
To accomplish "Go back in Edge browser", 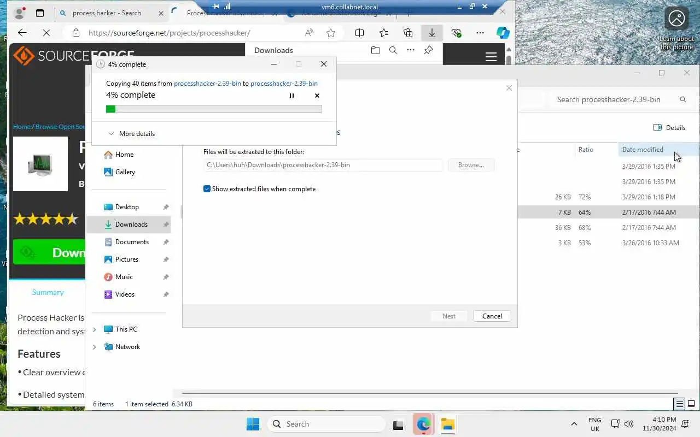I will point(22,33).
